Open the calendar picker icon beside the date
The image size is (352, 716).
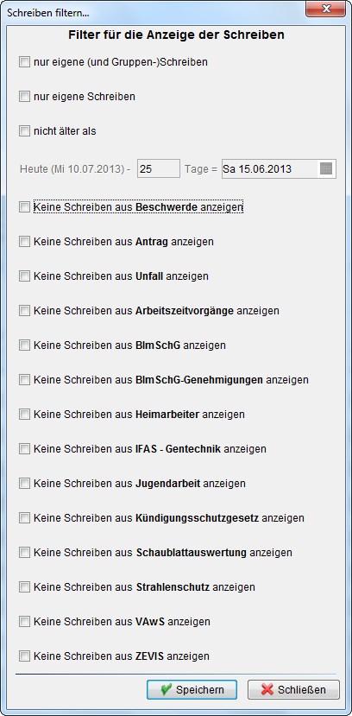click(x=326, y=169)
